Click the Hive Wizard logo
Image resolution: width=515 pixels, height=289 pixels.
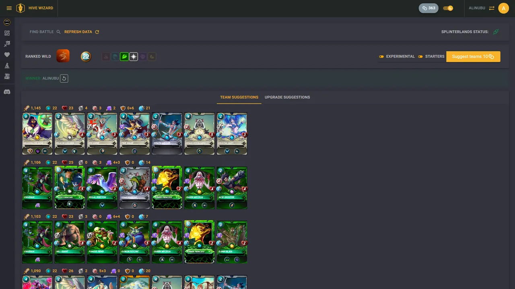tap(21, 8)
